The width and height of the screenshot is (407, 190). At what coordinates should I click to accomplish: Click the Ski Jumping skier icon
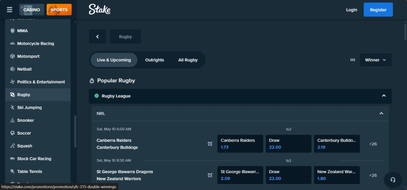point(12,107)
